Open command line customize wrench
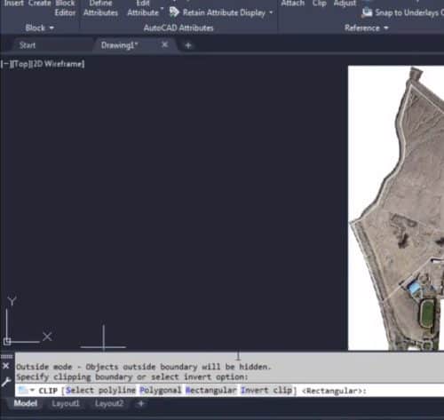The width and height of the screenshot is (444, 420). (5, 382)
